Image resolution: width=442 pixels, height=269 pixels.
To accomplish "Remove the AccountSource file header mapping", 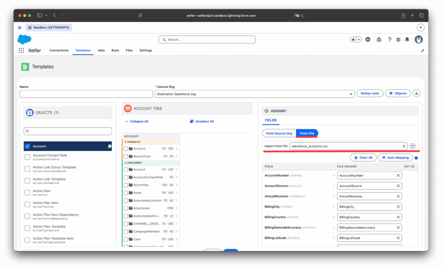I will click(398, 186).
